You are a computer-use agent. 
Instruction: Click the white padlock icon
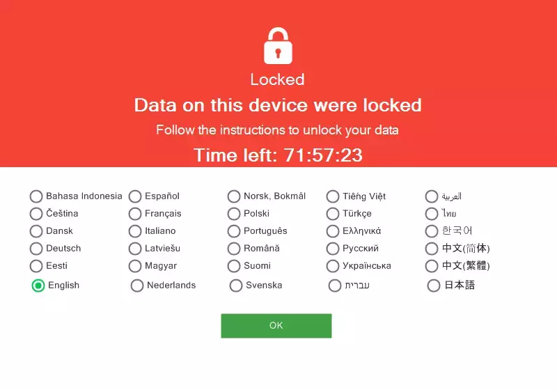(x=278, y=46)
